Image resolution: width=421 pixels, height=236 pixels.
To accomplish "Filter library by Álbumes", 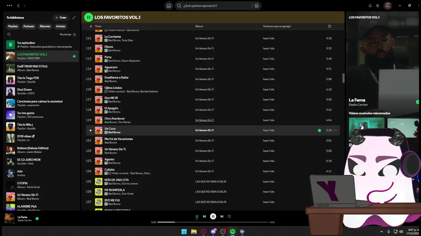I will (45, 26).
